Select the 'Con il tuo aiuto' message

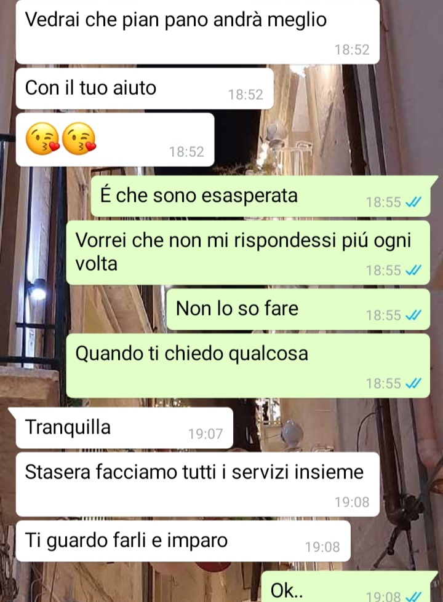pyautogui.click(x=145, y=89)
